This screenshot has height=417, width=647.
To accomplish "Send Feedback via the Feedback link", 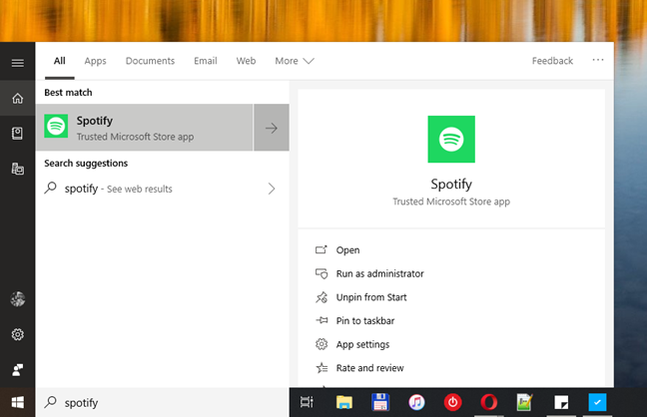I will tap(552, 61).
